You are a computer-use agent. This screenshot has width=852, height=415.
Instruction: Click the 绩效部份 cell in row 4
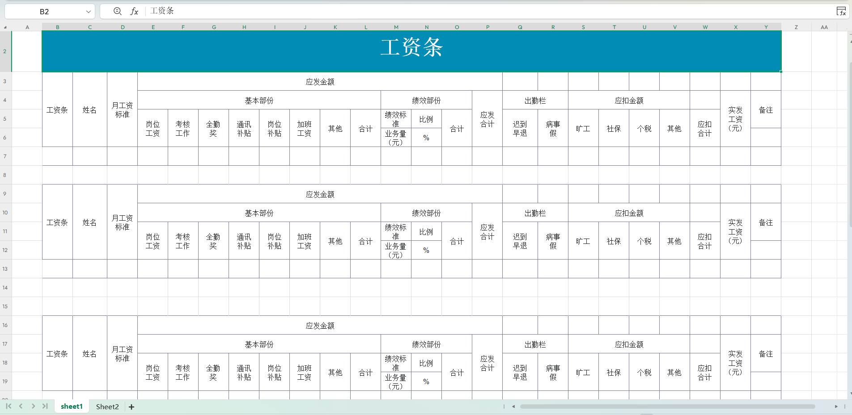click(x=426, y=101)
